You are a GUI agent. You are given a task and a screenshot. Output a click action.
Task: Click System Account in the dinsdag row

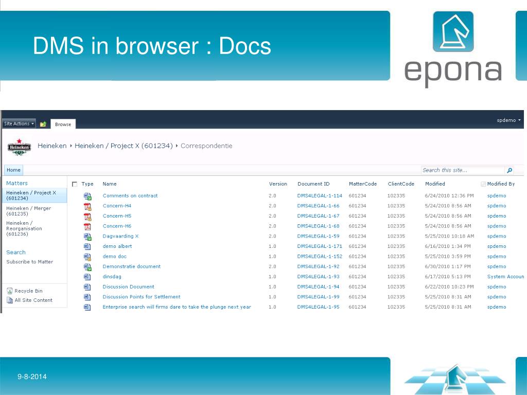[x=505, y=277]
